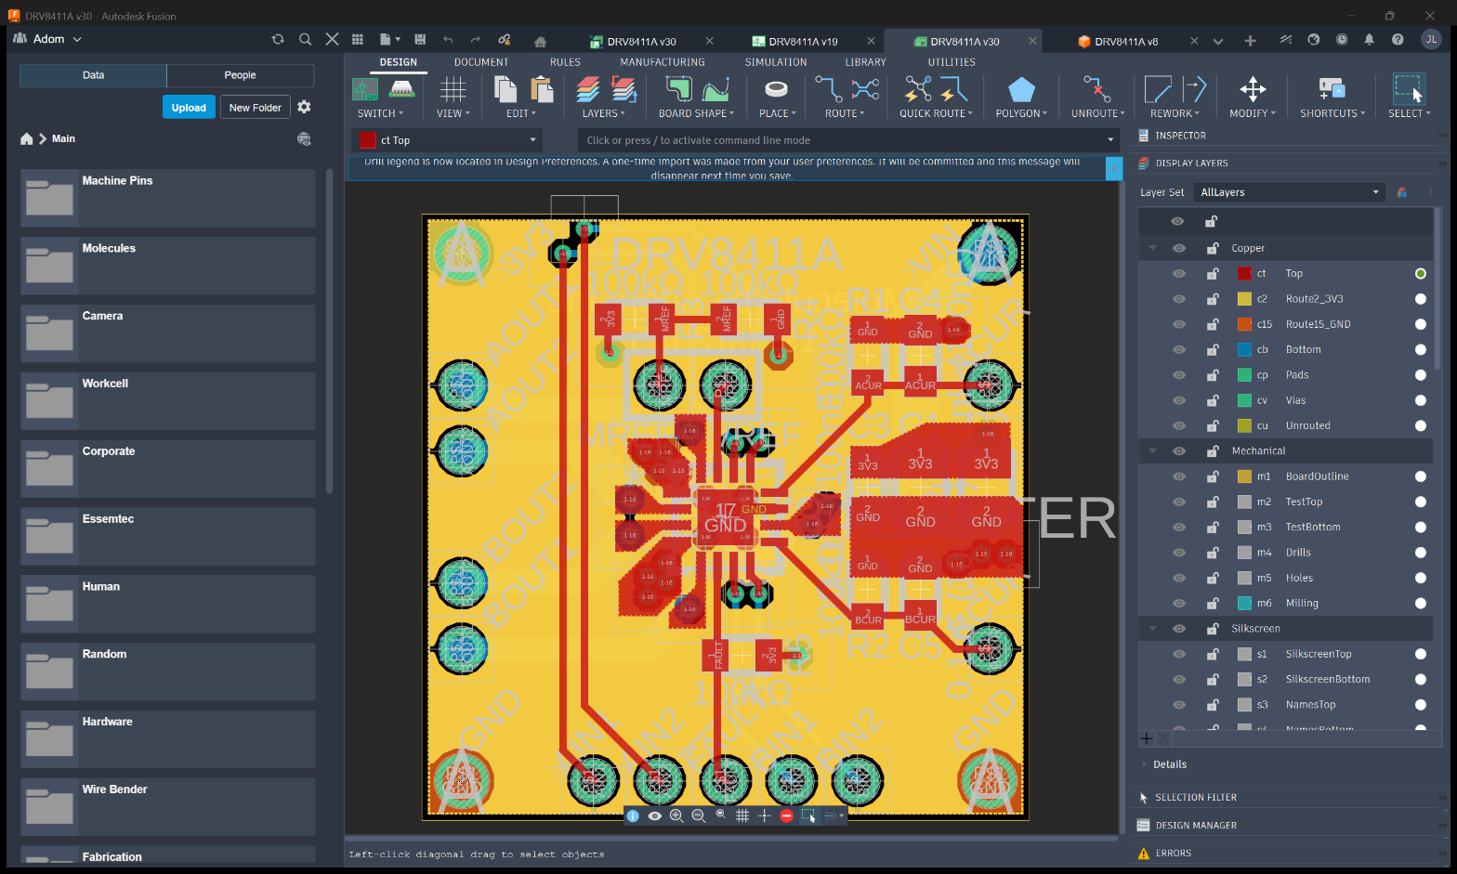Open the DESIGN MANAGER panel

1196,825
